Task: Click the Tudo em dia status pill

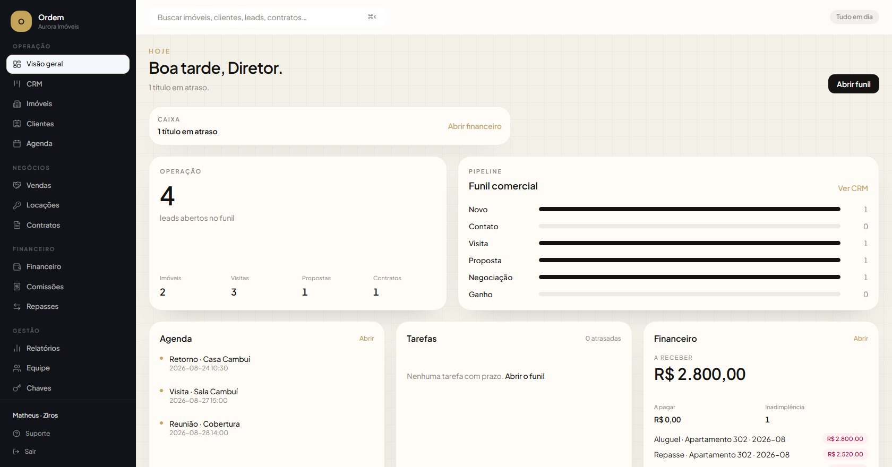Action: pyautogui.click(x=854, y=17)
